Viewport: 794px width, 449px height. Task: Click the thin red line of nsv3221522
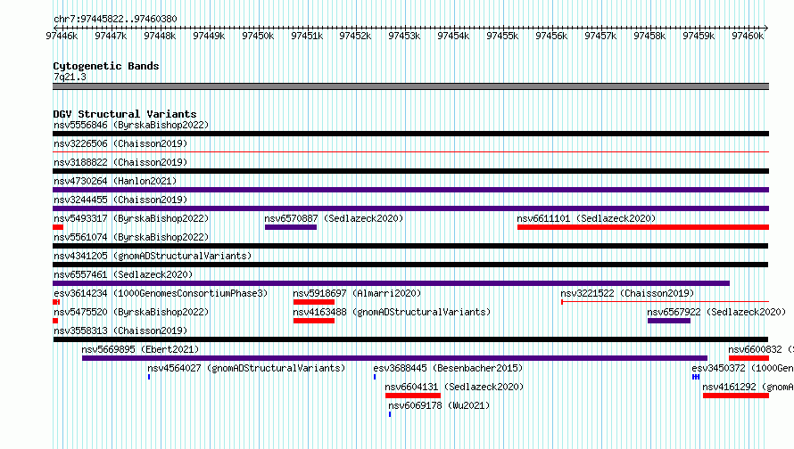665,302
